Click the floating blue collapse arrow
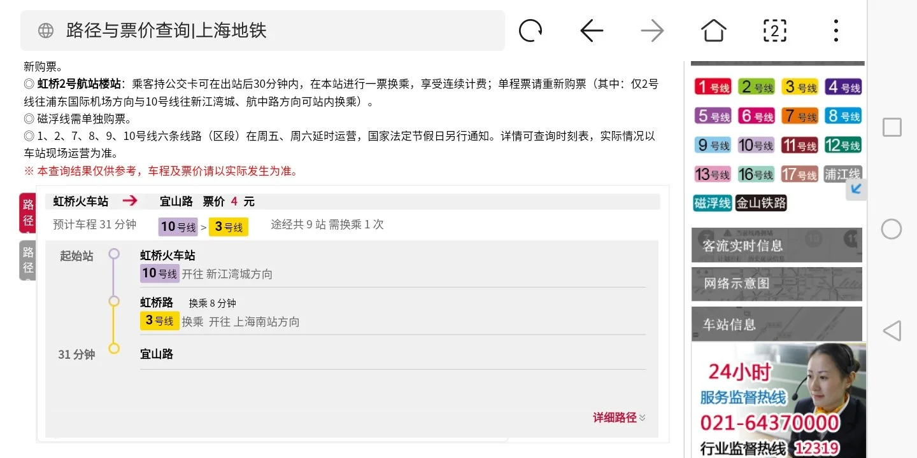The height and width of the screenshot is (458, 917). (857, 189)
